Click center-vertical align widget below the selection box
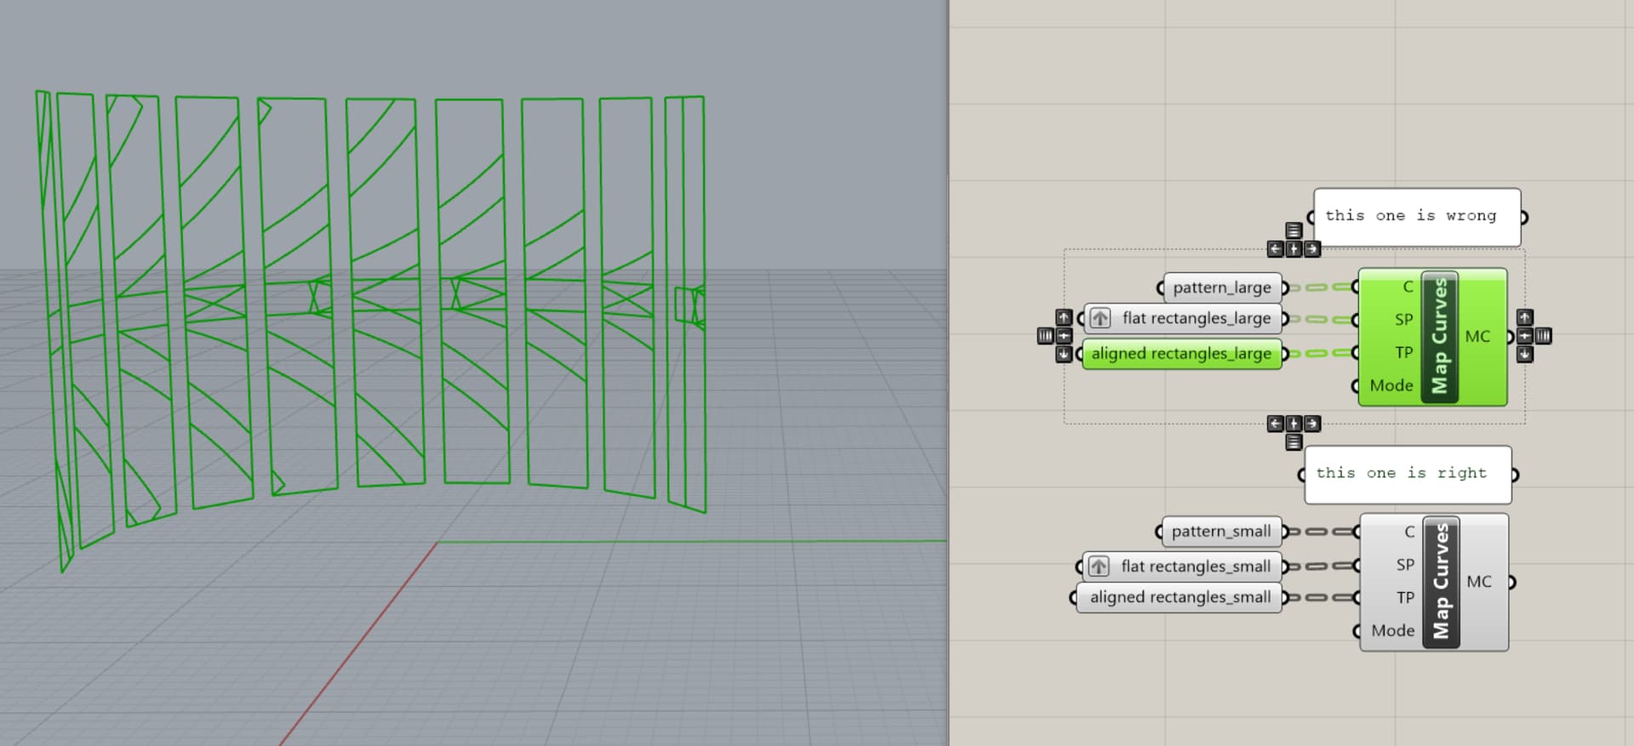The width and height of the screenshot is (1634, 746). [x=1294, y=424]
